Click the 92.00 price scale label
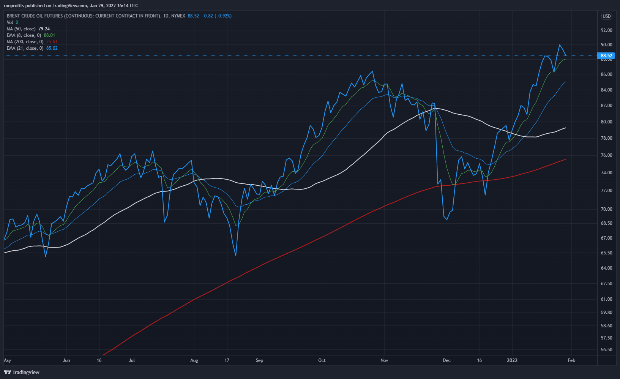The image size is (620, 379). (606, 30)
